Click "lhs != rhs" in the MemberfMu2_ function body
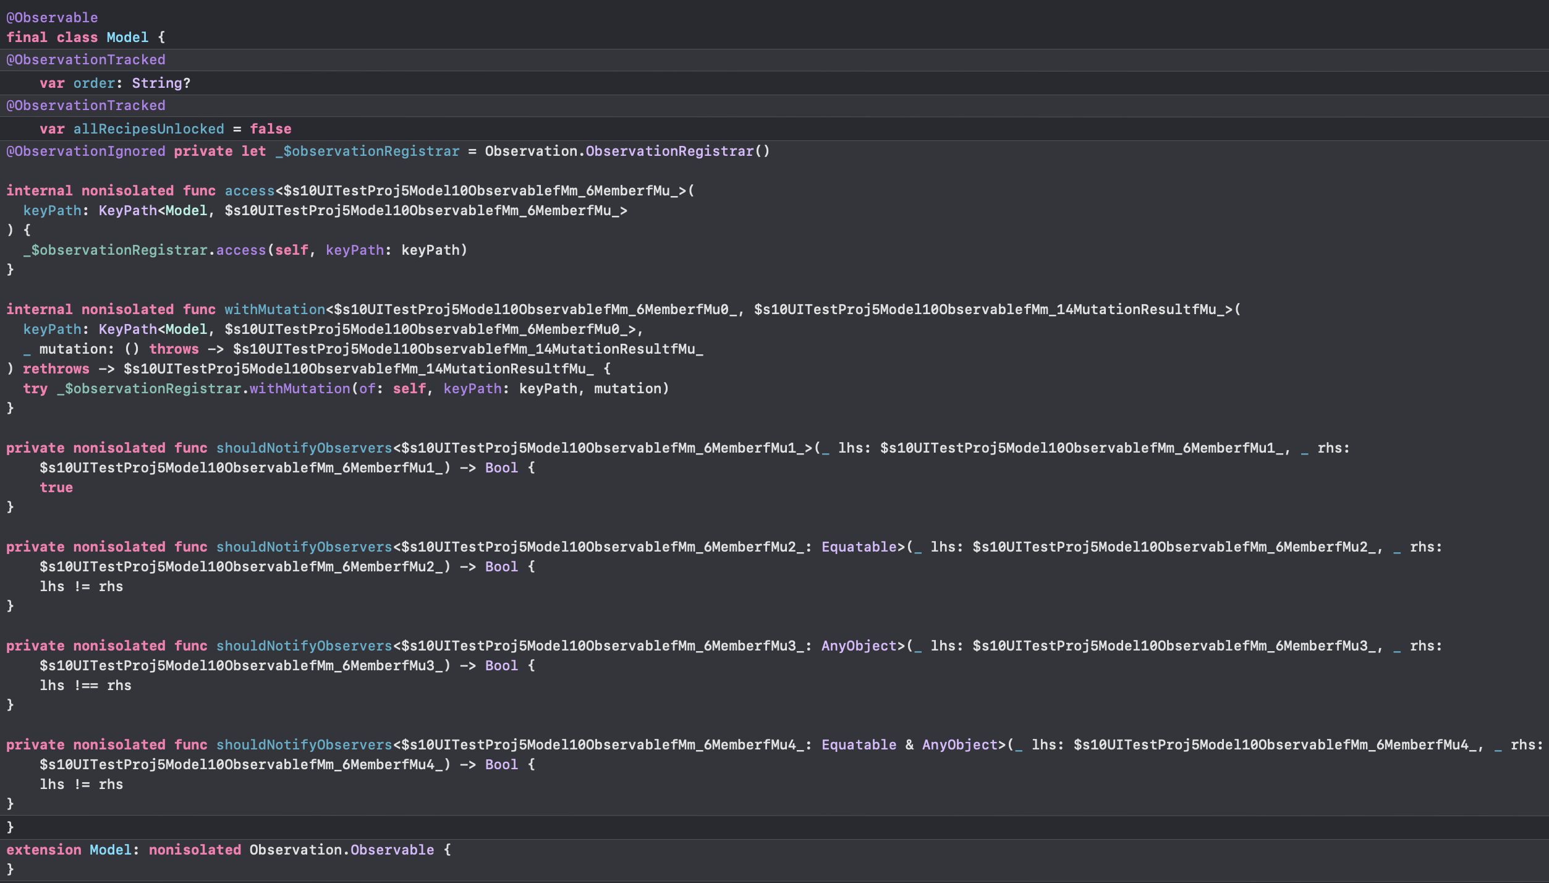 [82, 586]
